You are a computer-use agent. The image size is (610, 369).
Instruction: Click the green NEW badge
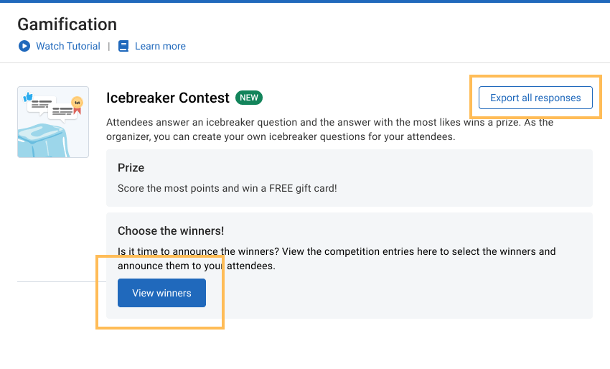pyautogui.click(x=249, y=98)
